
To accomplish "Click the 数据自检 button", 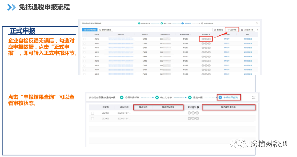I will tap(219, 30).
